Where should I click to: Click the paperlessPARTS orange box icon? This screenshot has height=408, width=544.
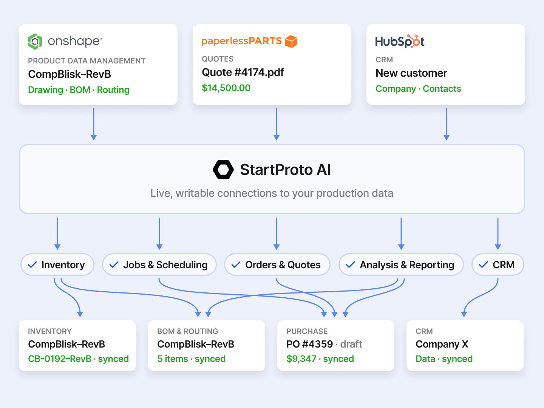pyautogui.click(x=291, y=41)
